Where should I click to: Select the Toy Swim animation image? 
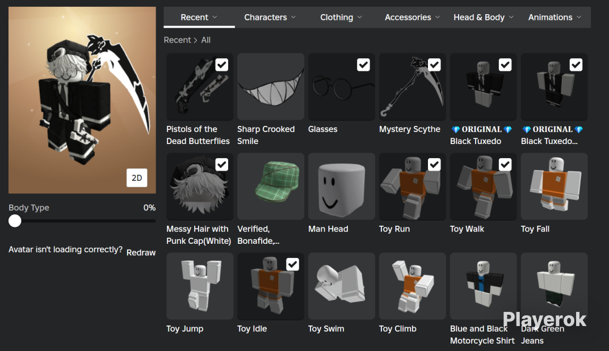tap(342, 286)
